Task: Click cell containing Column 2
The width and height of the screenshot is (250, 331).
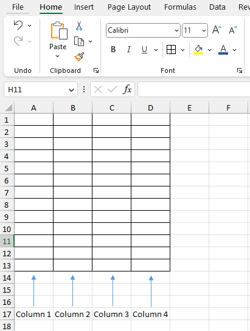Action: [x=72, y=314]
